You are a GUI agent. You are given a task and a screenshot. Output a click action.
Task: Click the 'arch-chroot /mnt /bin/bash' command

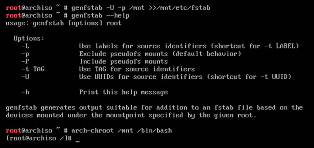point(122,131)
